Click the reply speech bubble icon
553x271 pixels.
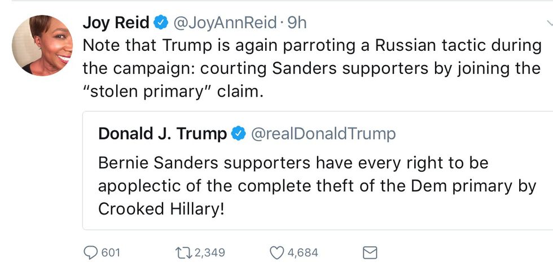(x=90, y=252)
